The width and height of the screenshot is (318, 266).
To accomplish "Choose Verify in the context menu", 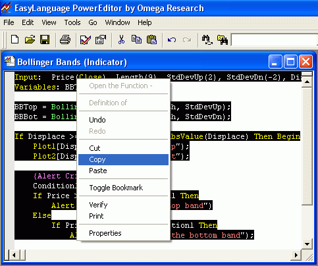I will click(123, 205).
